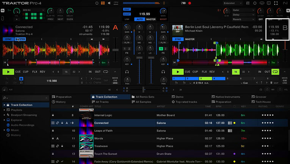Skip to start of Deck B track
The height and width of the screenshot is (164, 290).
point(174,63)
